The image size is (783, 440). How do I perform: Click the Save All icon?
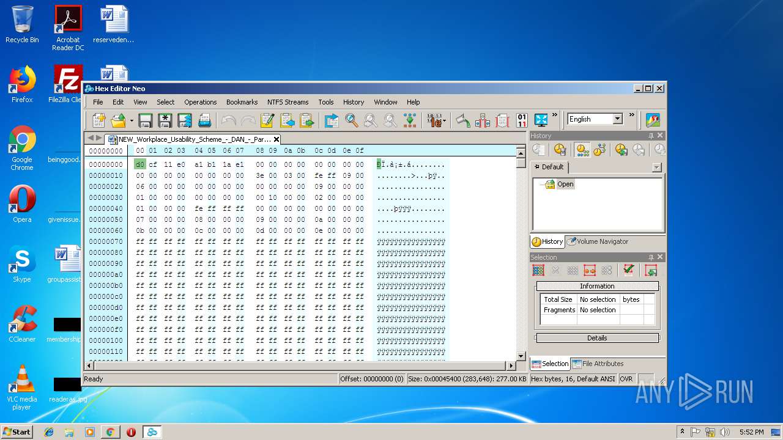pyautogui.click(x=185, y=120)
